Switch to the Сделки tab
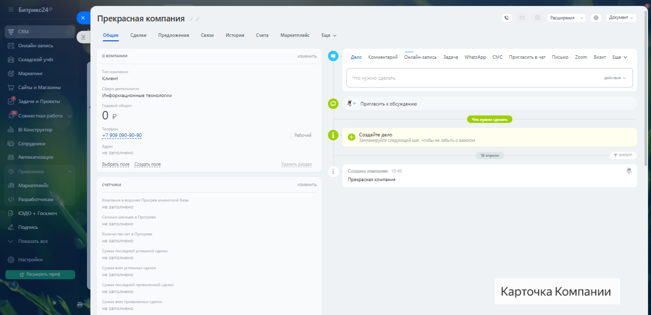 point(138,35)
